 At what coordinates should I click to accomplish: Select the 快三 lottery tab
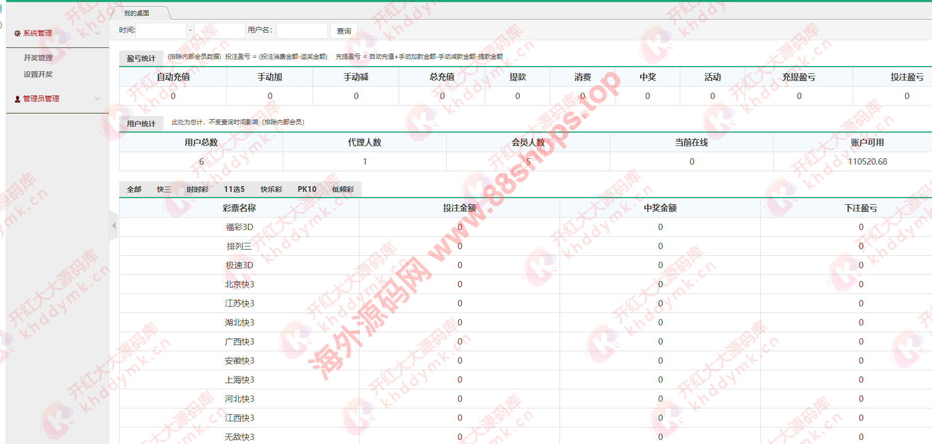(164, 189)
